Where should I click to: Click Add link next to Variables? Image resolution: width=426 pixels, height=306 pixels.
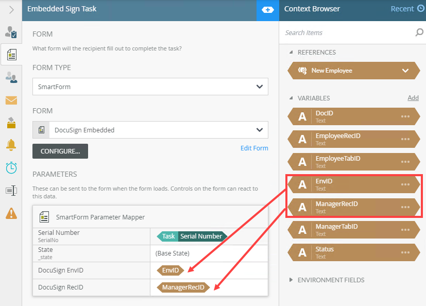pos(413,98)
